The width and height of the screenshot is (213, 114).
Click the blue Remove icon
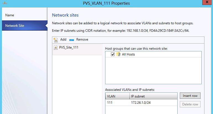tap(72, 40)
